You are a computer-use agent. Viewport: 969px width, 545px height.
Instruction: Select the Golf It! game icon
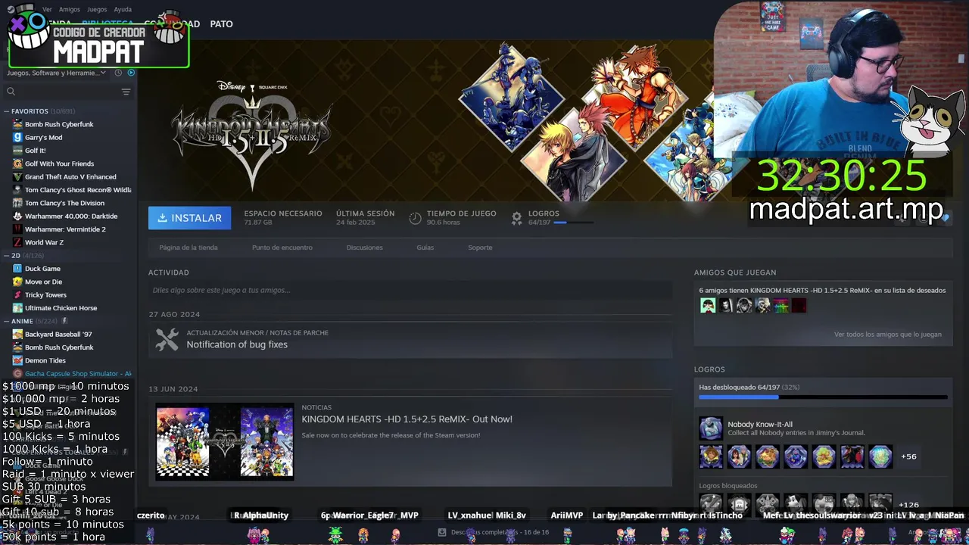coord(17,151)
